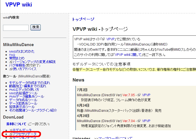Click the wiki search input field
196x139 pixels.
[x=16, y=28]
